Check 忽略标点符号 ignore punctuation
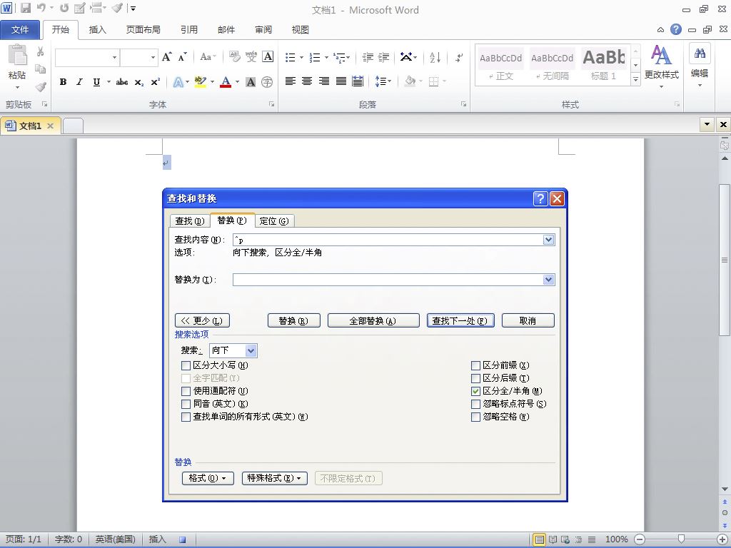731x548 pixels. (x=475, y=404)
